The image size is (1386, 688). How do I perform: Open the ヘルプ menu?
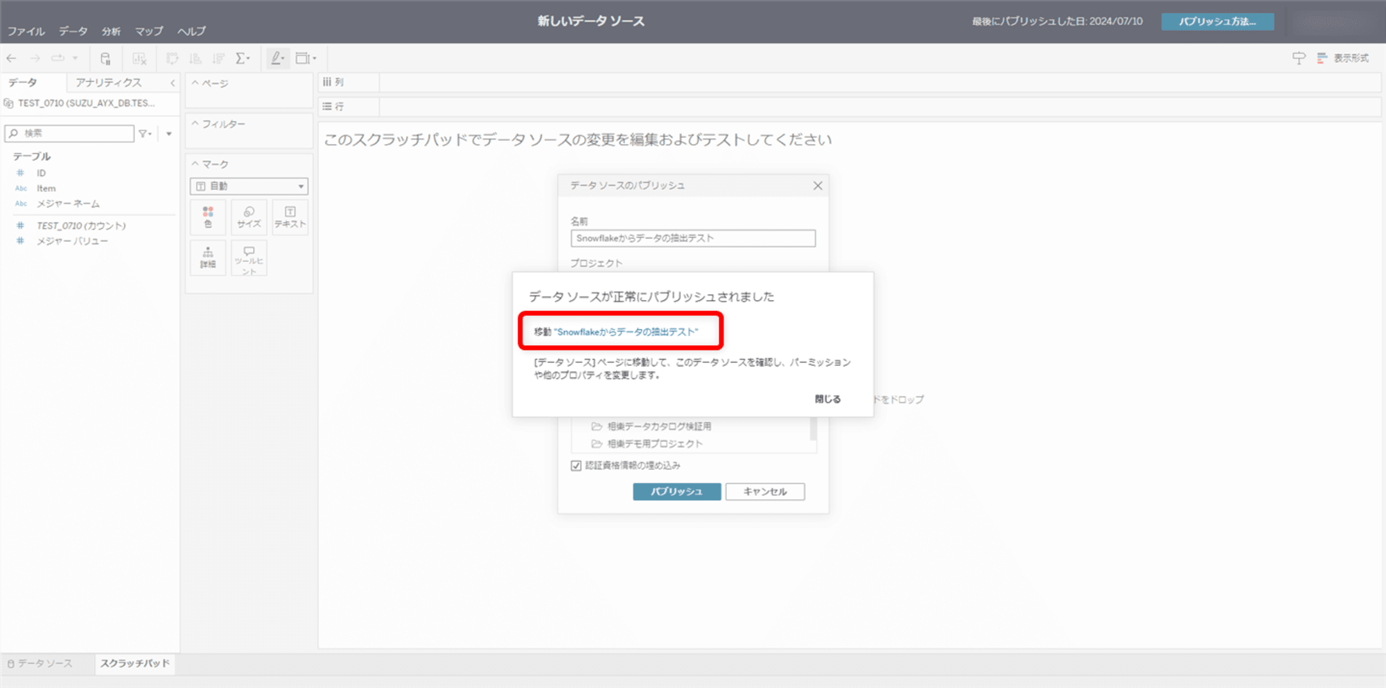click(x=191, y=31)
